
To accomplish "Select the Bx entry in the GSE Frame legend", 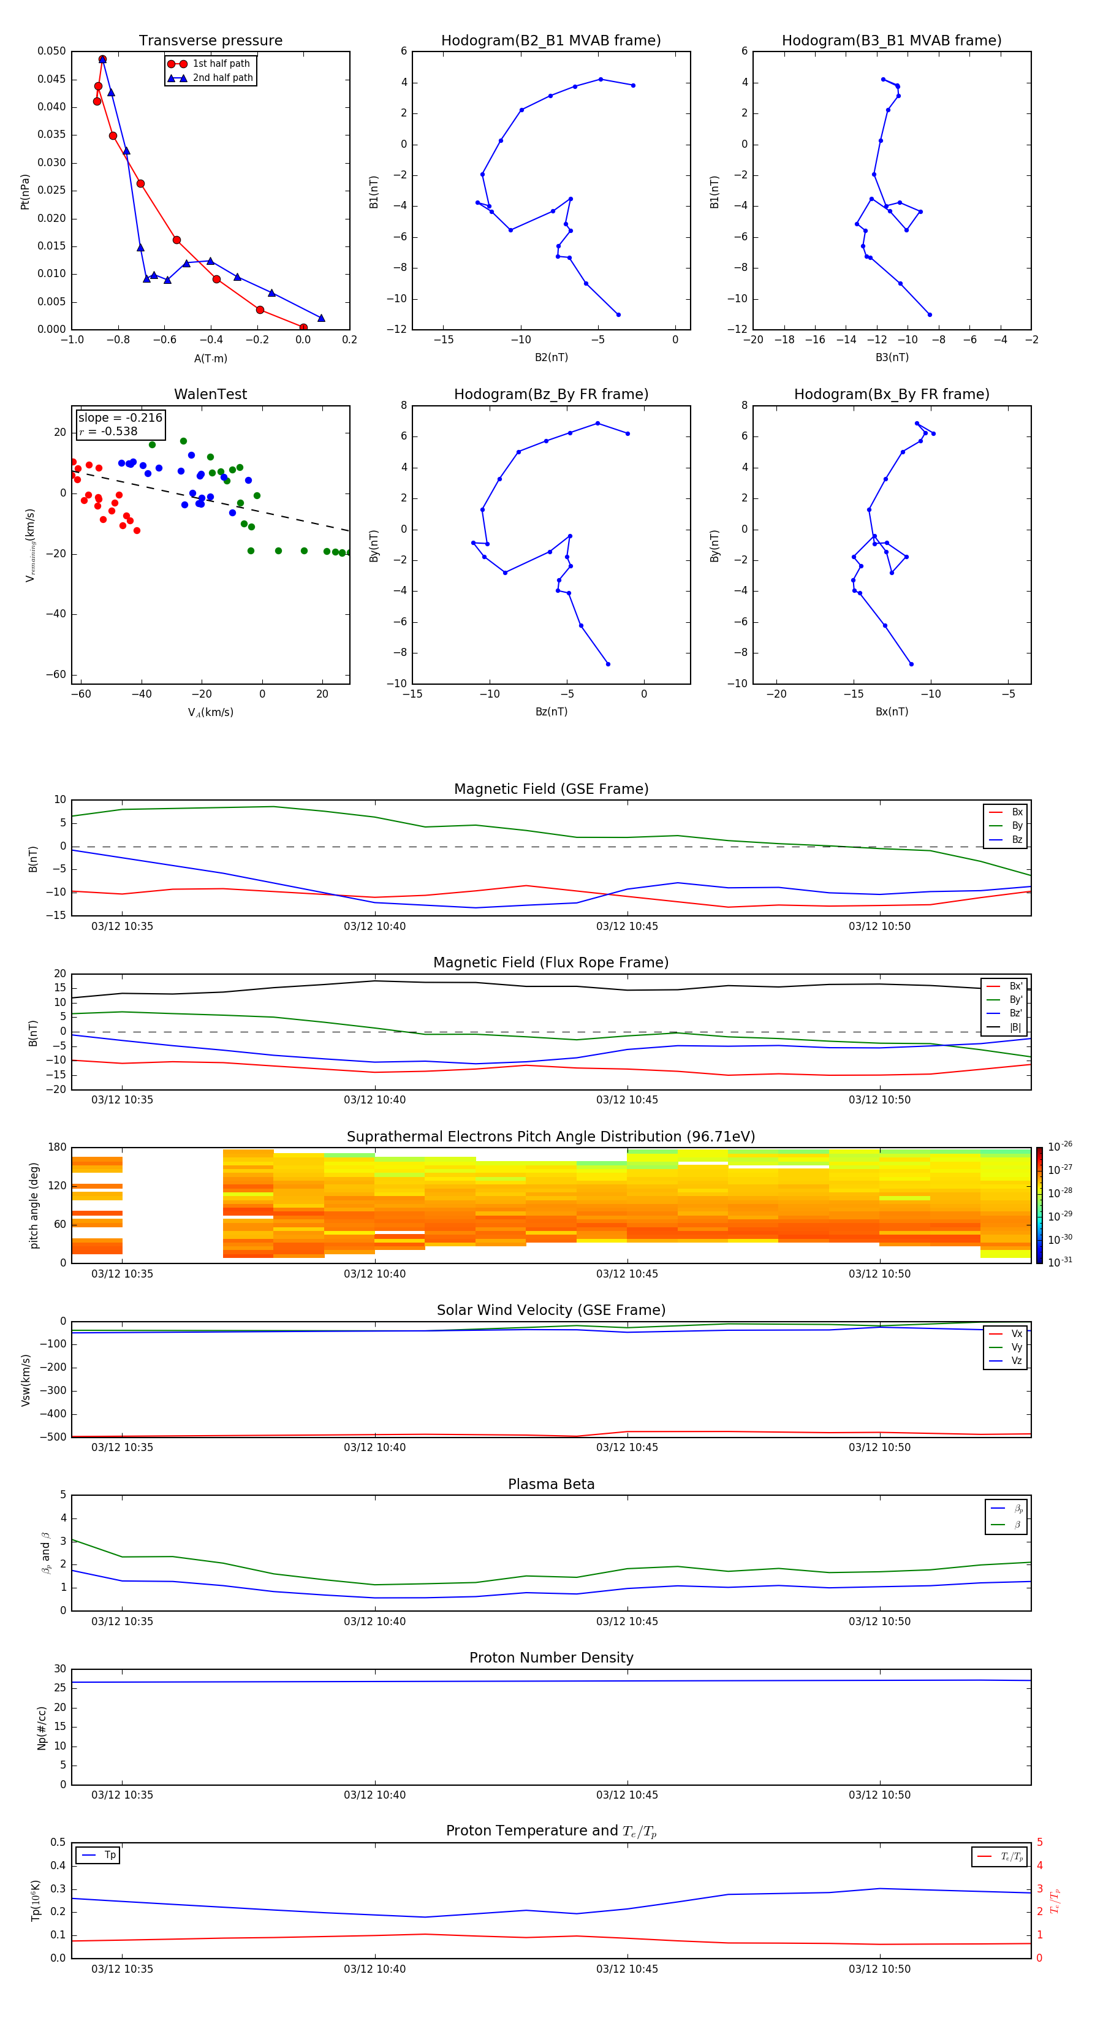I will click(1006, 812).
